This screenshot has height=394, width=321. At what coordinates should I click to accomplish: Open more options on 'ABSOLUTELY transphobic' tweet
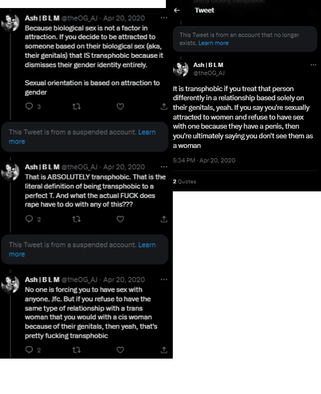click(x=164, y=167)
